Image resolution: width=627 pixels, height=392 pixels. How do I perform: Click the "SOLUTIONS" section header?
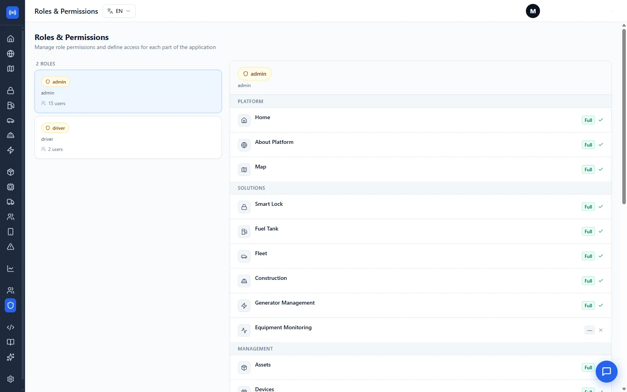251,188
